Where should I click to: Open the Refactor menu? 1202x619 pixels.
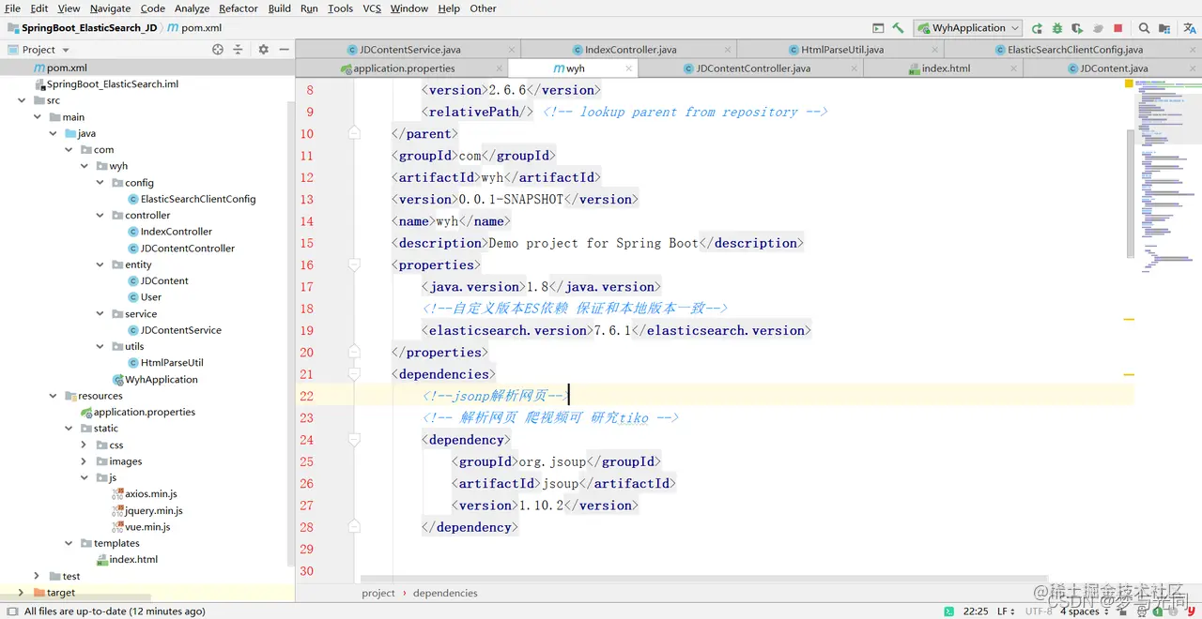pos(239,8)
